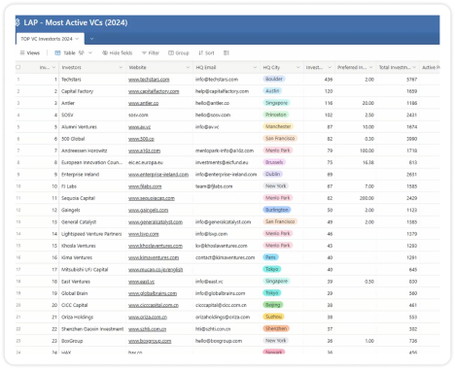Open the Invest... column dropdown
Image resolution: width=455 pixels, height=369 pixels.
(x=330, y=67)
